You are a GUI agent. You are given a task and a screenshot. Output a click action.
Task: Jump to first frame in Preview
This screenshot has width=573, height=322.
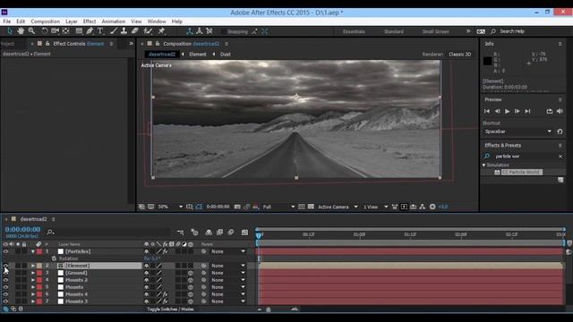[x=487, y=111]
